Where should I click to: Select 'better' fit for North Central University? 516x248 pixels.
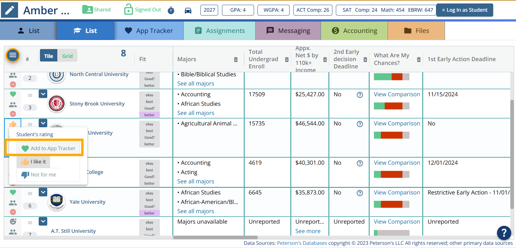click(x=149, y=86)
